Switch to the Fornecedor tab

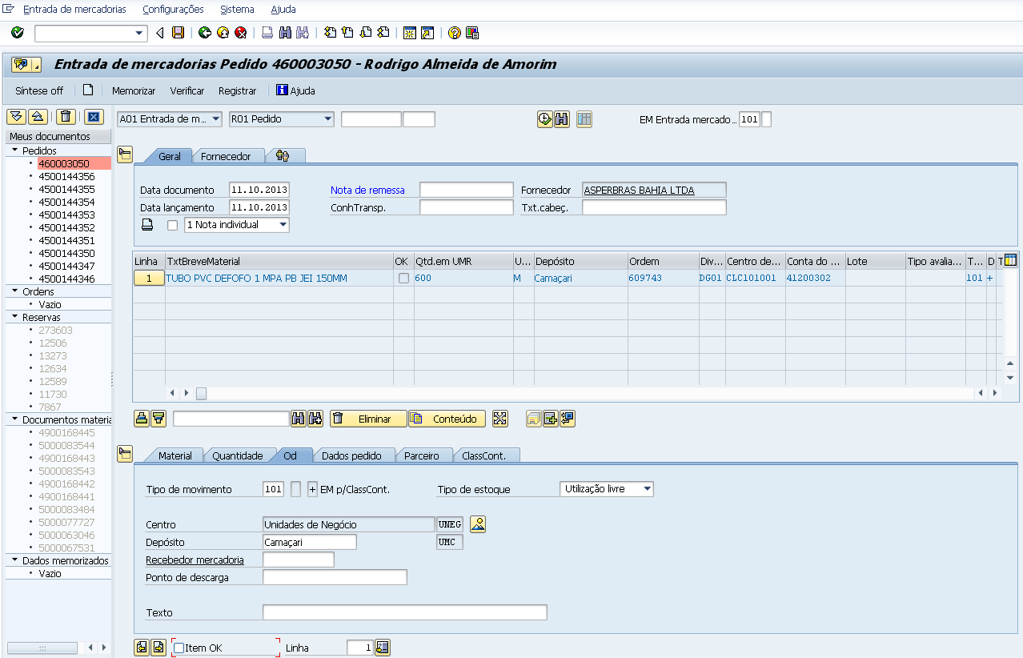(228, 156)
